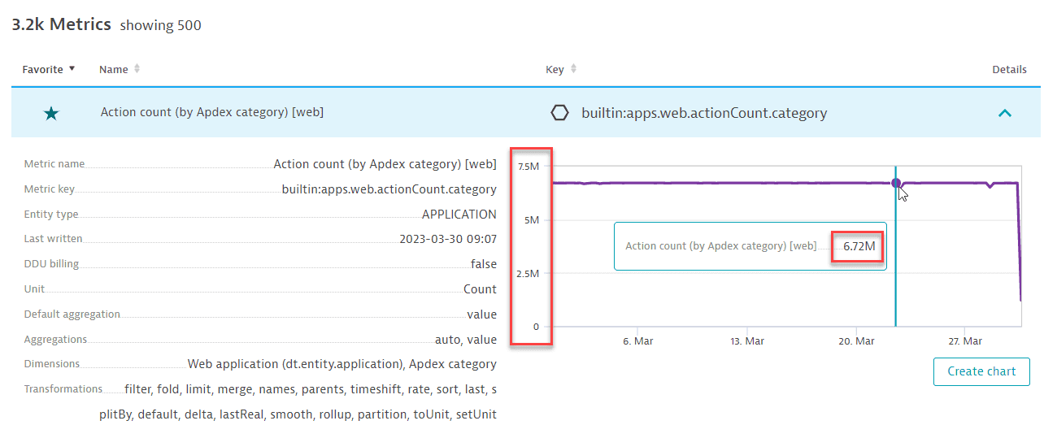Click the steep drop at the chart line's end
The width and height of the screenshot is (1044, 438).
click(x=1020, y=244)
